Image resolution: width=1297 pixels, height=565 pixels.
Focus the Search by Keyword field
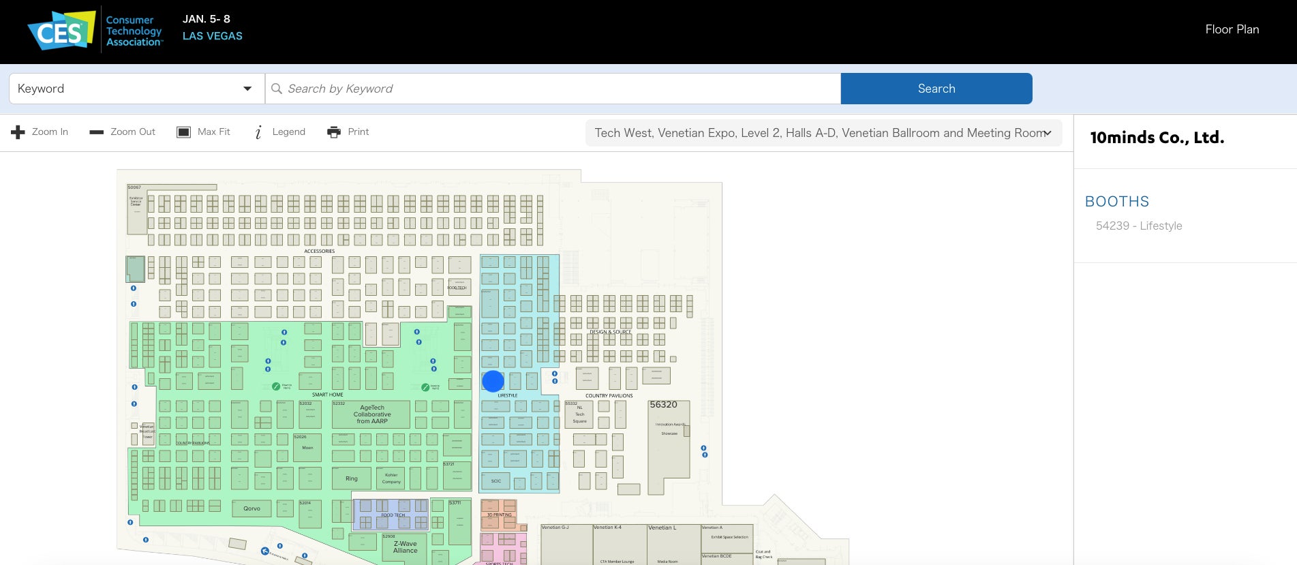point(553,89)
